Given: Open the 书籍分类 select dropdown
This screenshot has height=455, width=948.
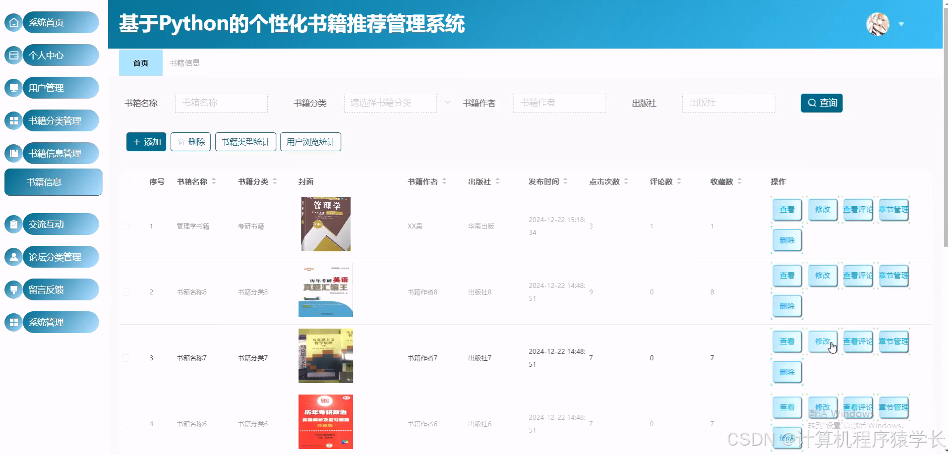Looking at the screenshot, I should click(390, 103).
